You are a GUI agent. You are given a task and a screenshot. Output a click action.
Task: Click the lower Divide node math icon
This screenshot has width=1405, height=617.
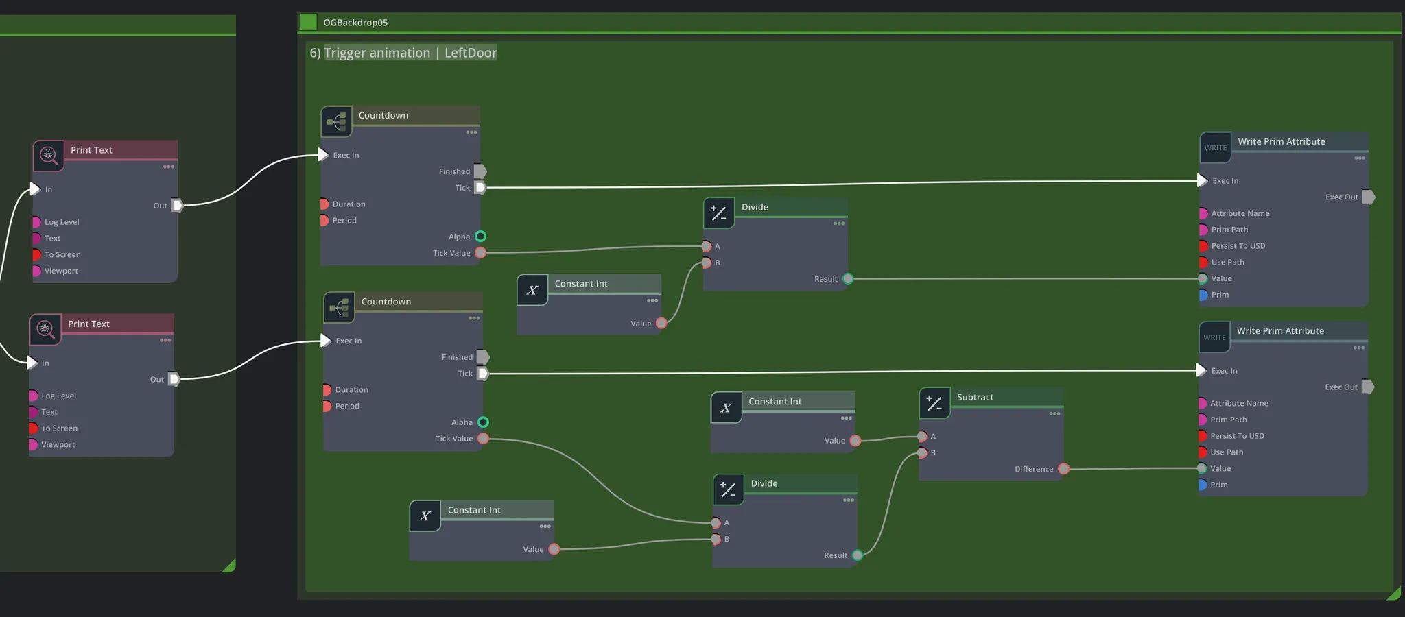tap(728, 489)
